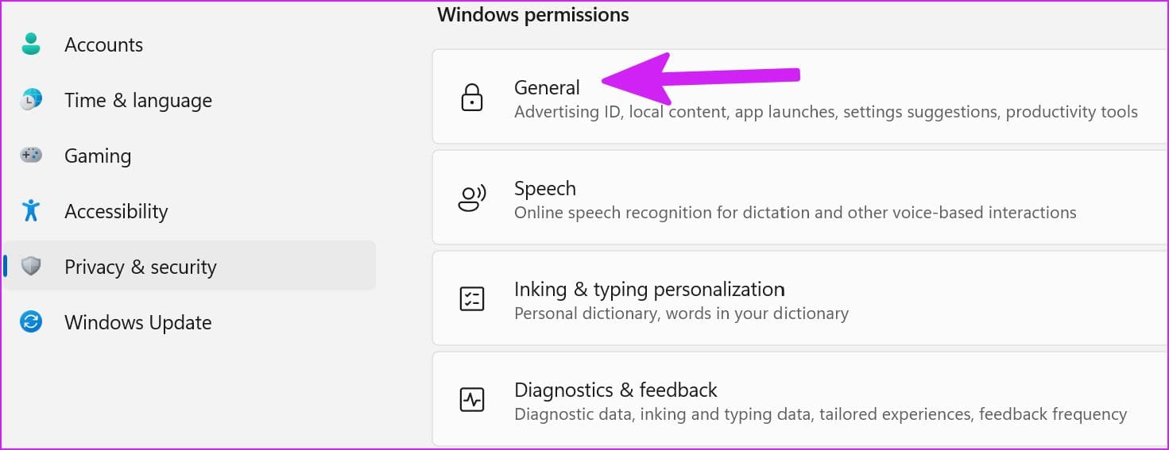Open Diagnostics & feedback settings
Viewport: 1169px width, 450px height.
800,399
